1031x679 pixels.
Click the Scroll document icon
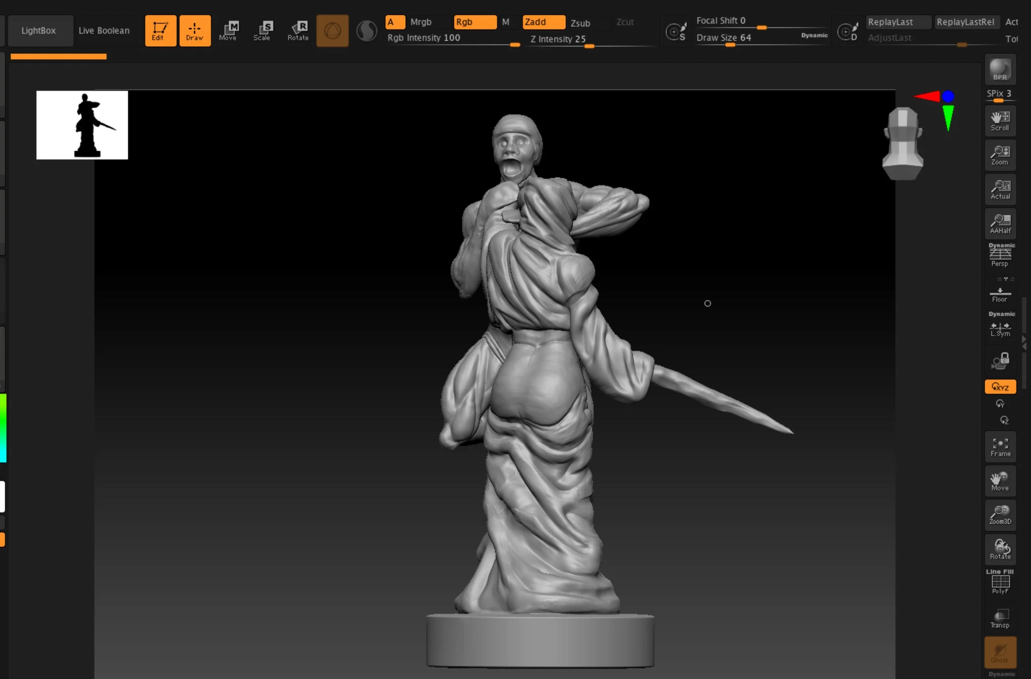point(1000,121)
